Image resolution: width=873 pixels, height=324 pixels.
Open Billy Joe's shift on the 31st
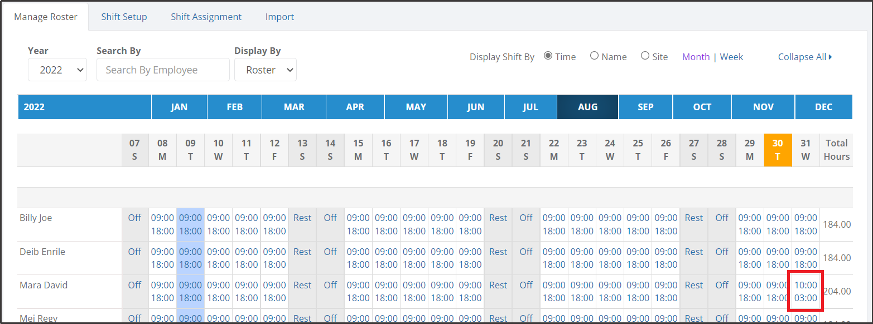pos(806,224)
